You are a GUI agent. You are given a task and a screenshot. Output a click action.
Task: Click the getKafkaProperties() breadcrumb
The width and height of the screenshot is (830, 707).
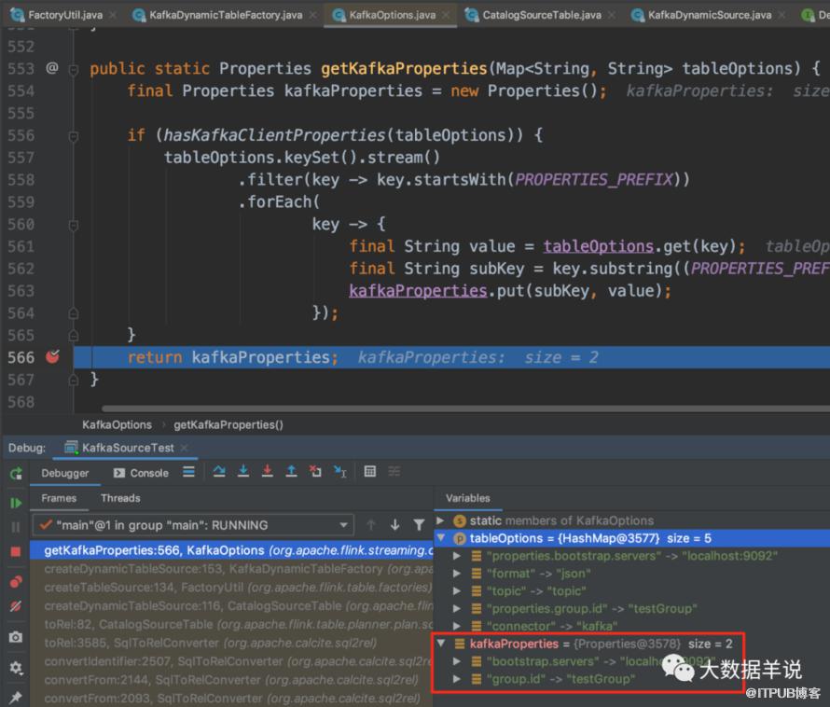[x=228, y=424]
